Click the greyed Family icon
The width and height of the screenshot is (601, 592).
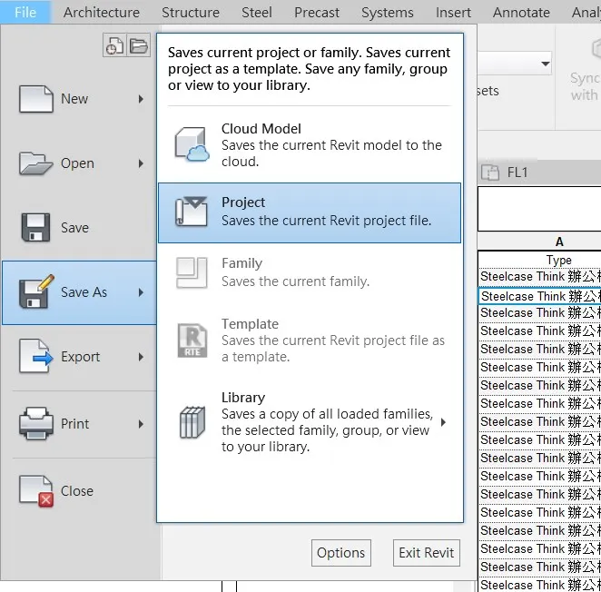[192, 272]
